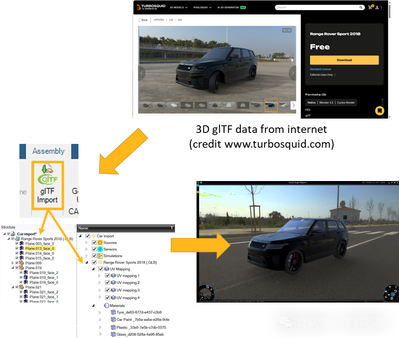This screenshot has width=399, height=338.
Task: Open the AI 3D Generator menu item
Action: 231,7
